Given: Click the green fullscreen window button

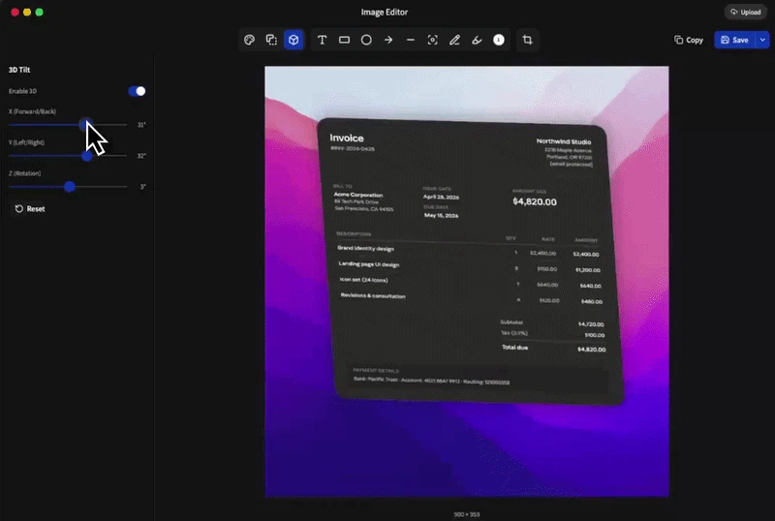Looking at the screenshot, I should (40, 12).
